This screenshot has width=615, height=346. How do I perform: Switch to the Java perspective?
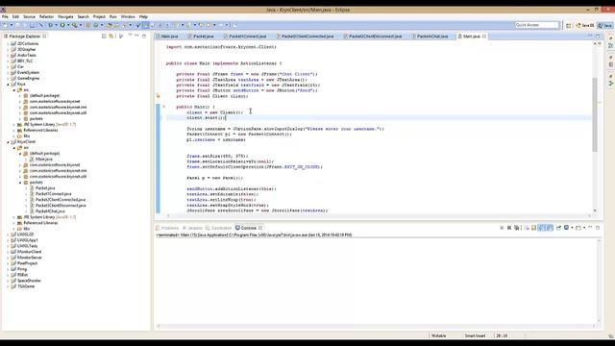pos(605,25)
